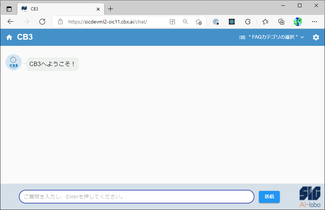Click the home icon beside CB3
The image size is (325, 210).
pyautogui.click(x=9, y=37)
